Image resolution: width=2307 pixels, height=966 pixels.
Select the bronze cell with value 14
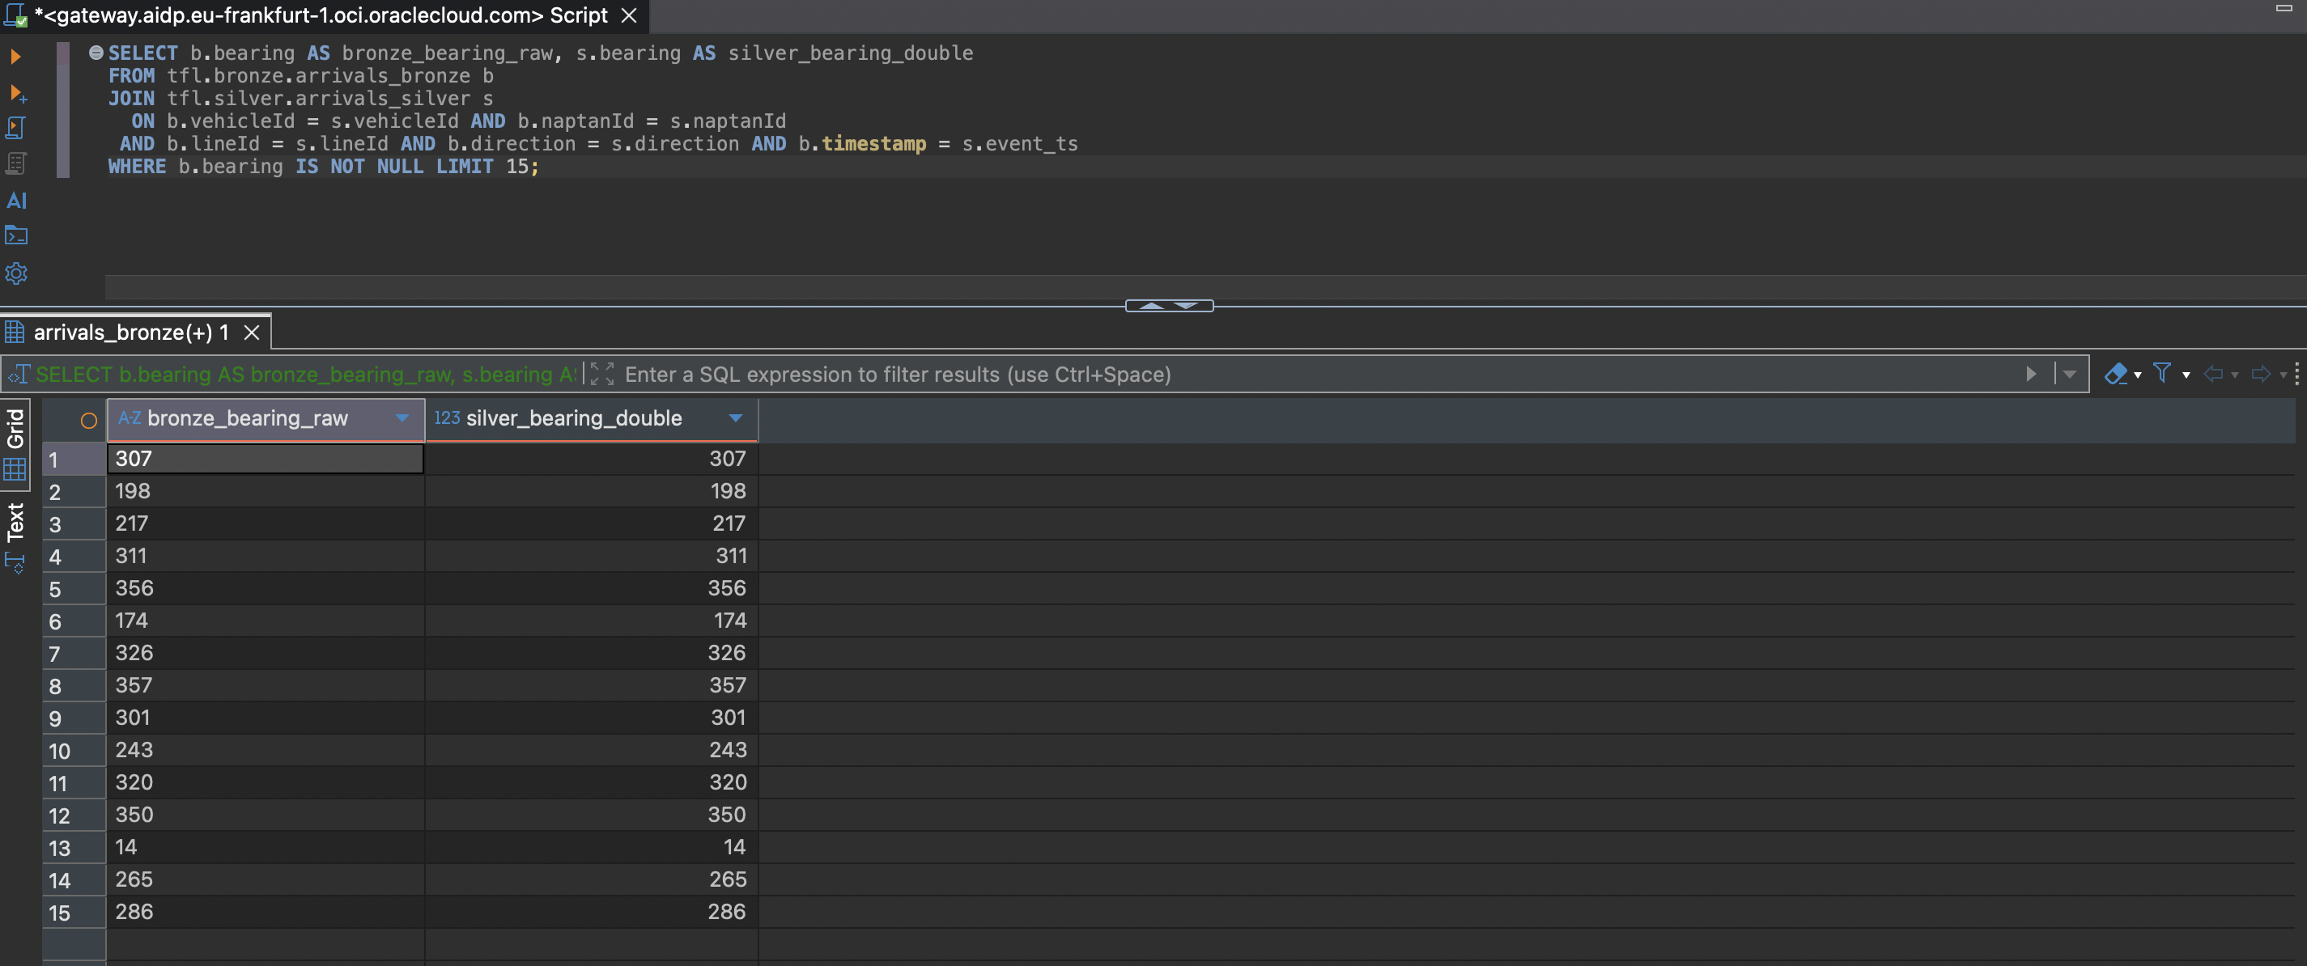coord(265,847)
